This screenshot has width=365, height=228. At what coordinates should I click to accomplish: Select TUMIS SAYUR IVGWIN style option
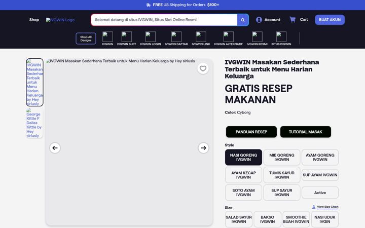coord(282,175)
